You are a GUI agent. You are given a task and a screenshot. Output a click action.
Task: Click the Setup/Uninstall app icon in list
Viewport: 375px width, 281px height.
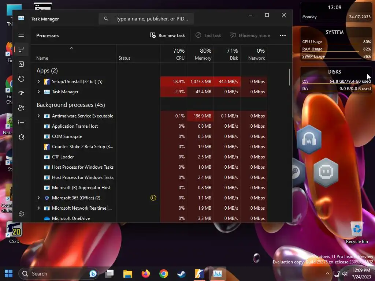point(47,82)
